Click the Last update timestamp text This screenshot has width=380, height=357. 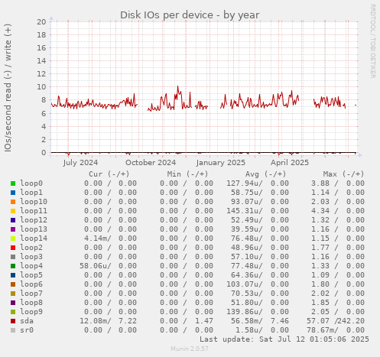(284, 339)
